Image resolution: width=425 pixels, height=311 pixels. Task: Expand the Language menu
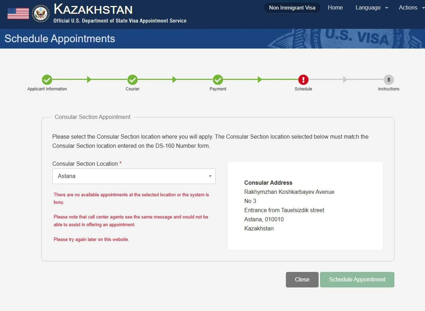(372, 8)
